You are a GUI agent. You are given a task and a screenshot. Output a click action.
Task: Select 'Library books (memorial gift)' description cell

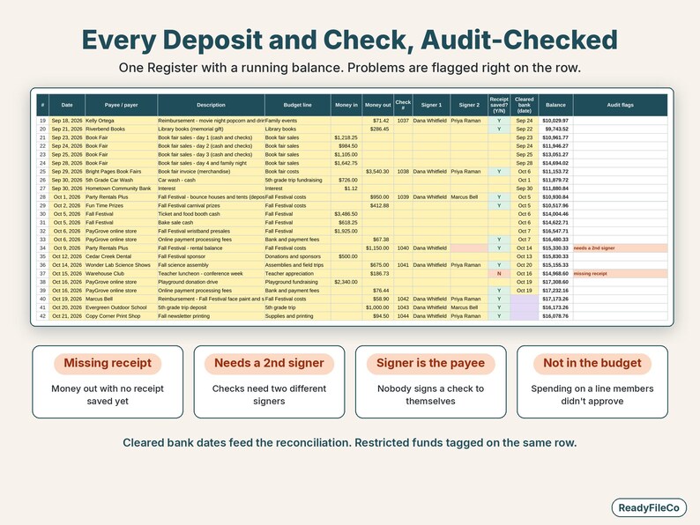point(212,129)
